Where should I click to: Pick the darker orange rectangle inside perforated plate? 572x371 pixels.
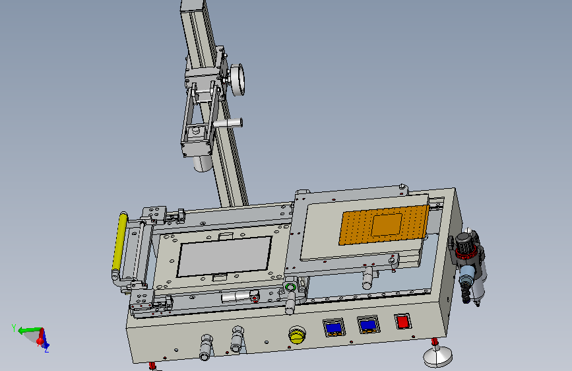[387, 224]
